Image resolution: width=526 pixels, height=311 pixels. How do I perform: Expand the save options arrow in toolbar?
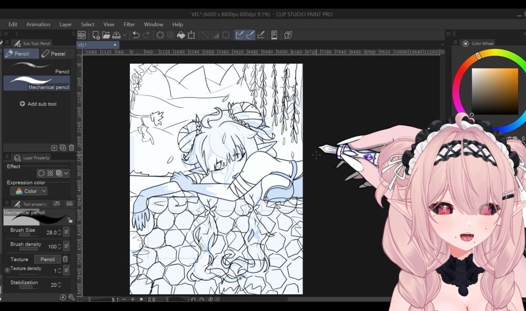click(125, 35)
